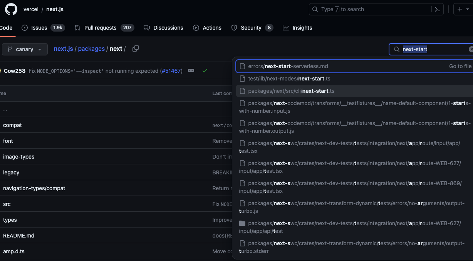
Task: Click the 'Last commit' column header
Action: (222, 94)
